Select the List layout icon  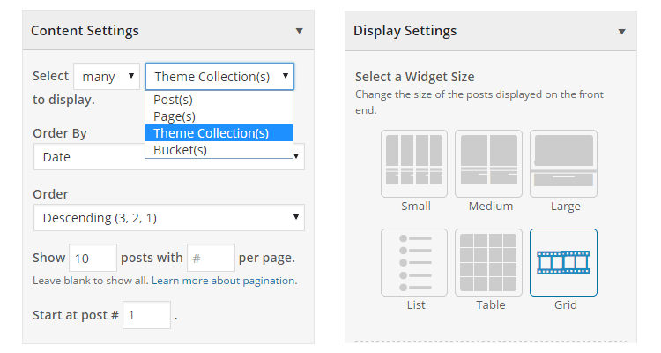(x=414, y=262)
